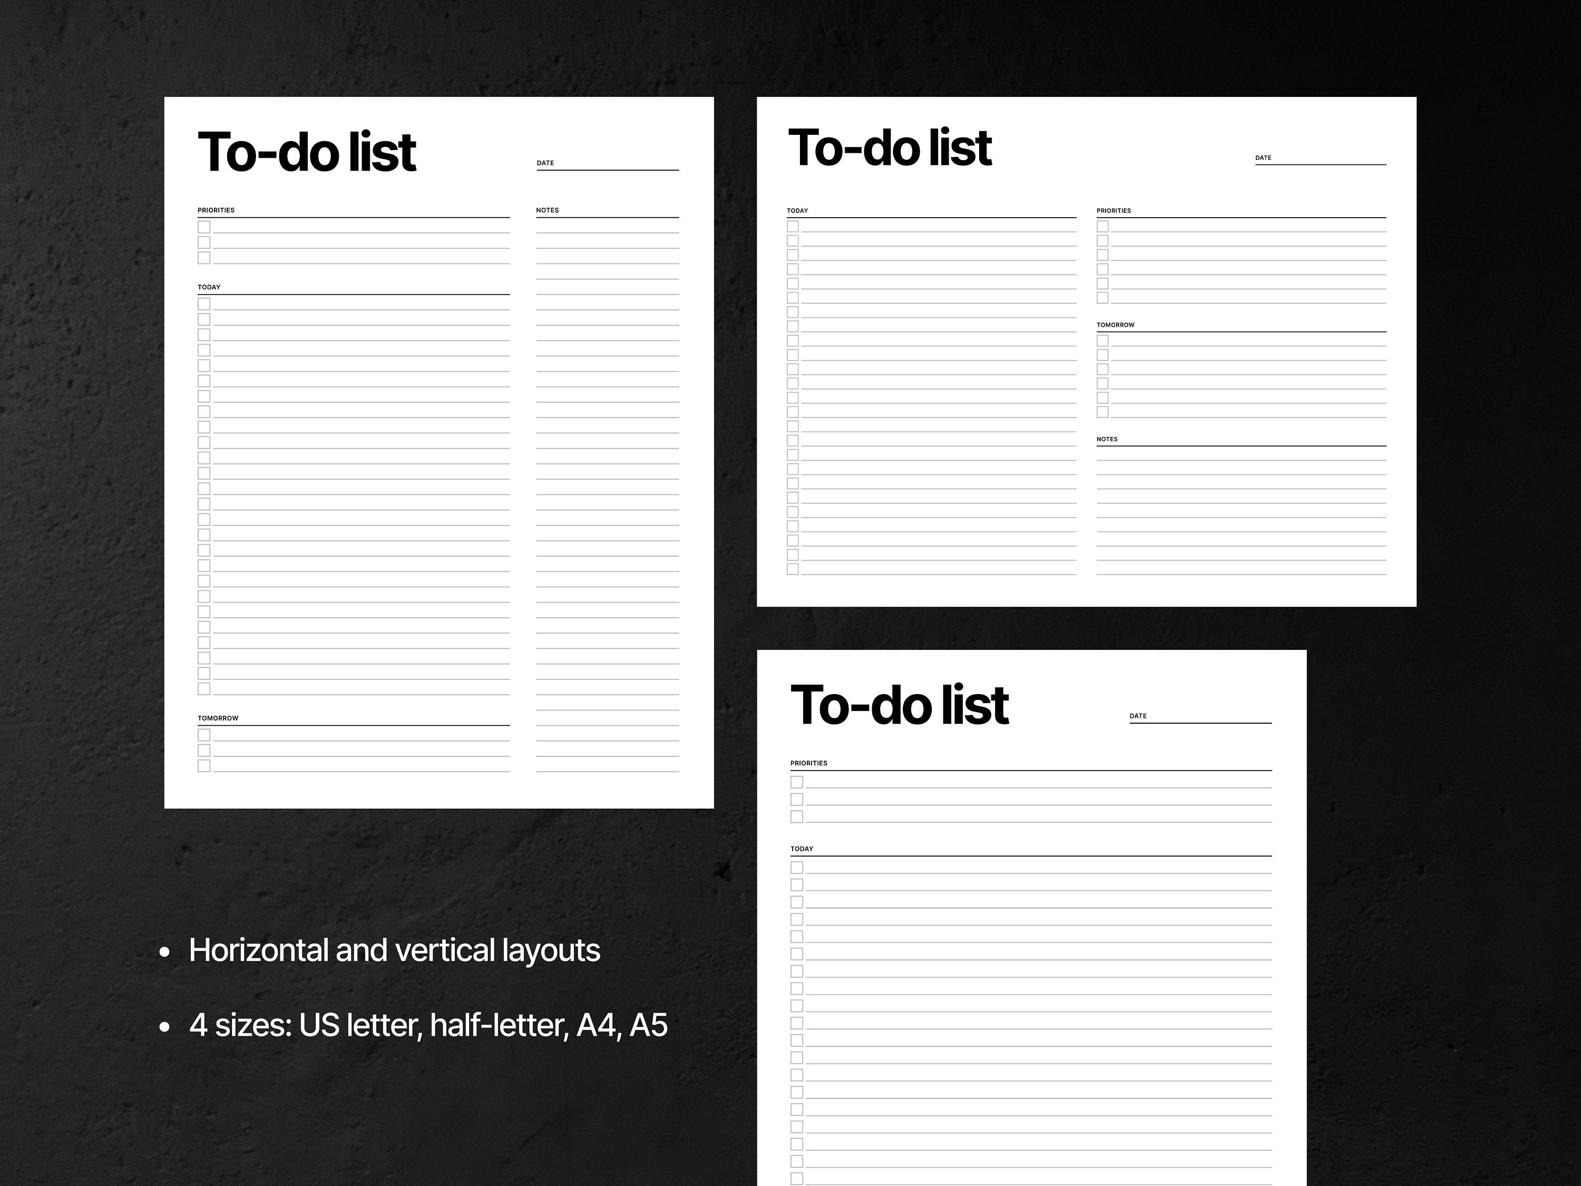Check the first Priorities checkbox on the landscape page
Viewport: 1581px width, 1186px height.
pyautogui.click(x=1103, y=227)
